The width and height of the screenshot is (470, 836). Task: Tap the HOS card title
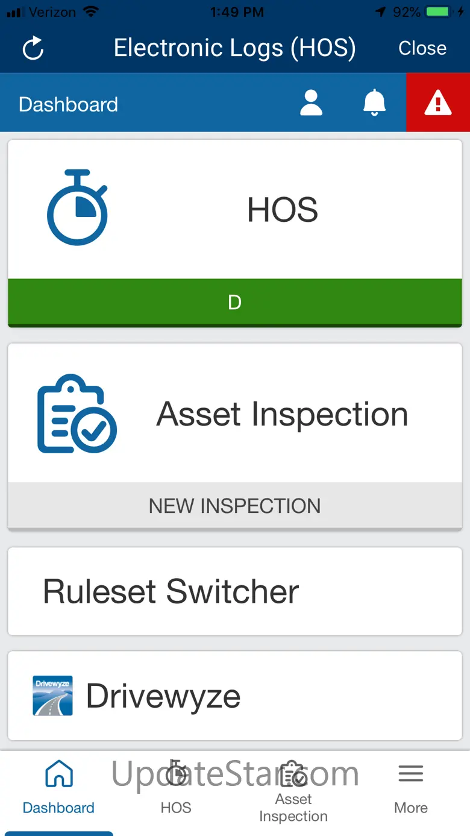coord(283,210)
